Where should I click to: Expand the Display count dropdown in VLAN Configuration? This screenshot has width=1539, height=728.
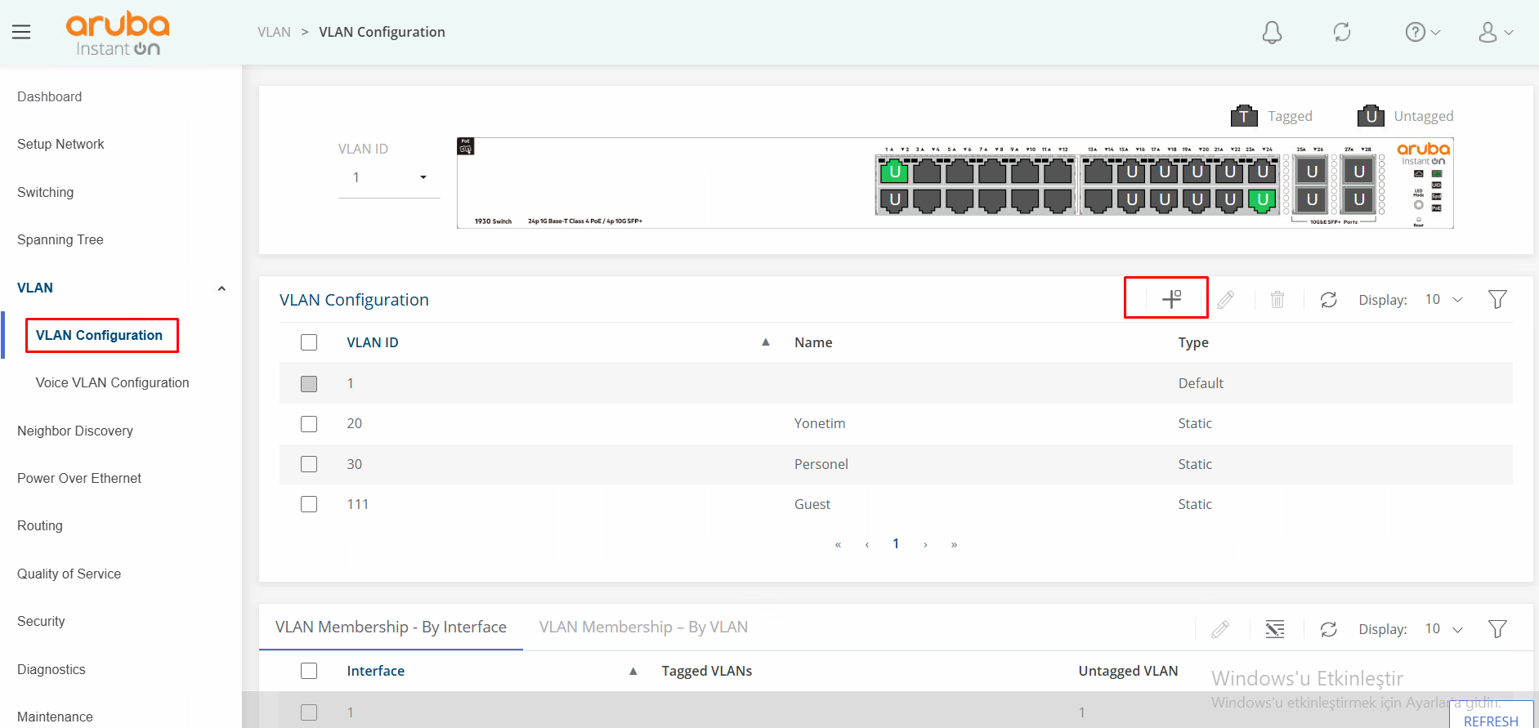pyautogui.click(x=1443, y=300)
